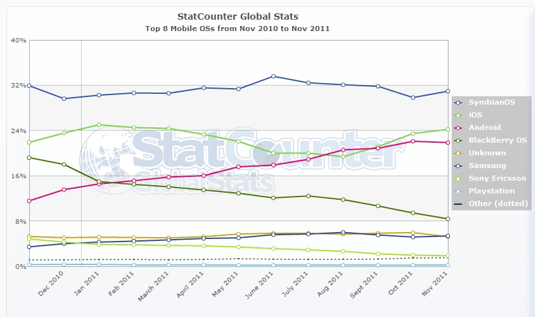Select BlackBerry OS data point at Nov 2011
541x317 pixels.
click(448, 219)
